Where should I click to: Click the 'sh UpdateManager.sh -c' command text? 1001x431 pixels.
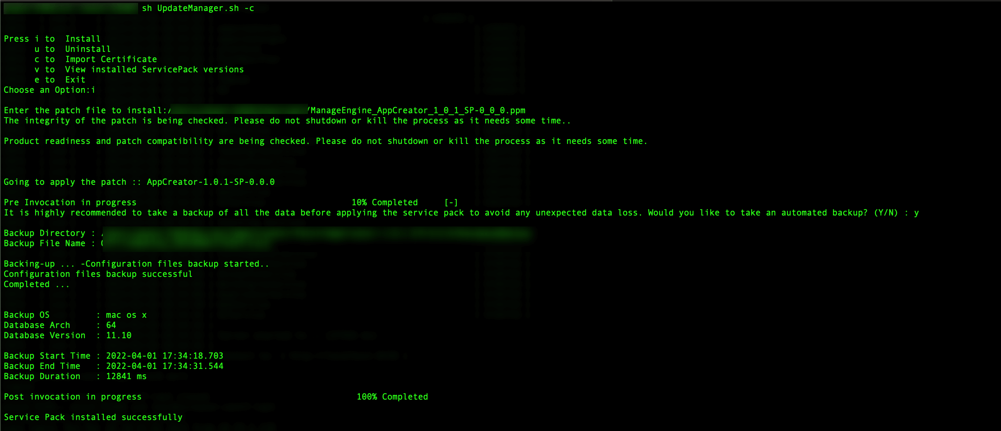(198, 8)
